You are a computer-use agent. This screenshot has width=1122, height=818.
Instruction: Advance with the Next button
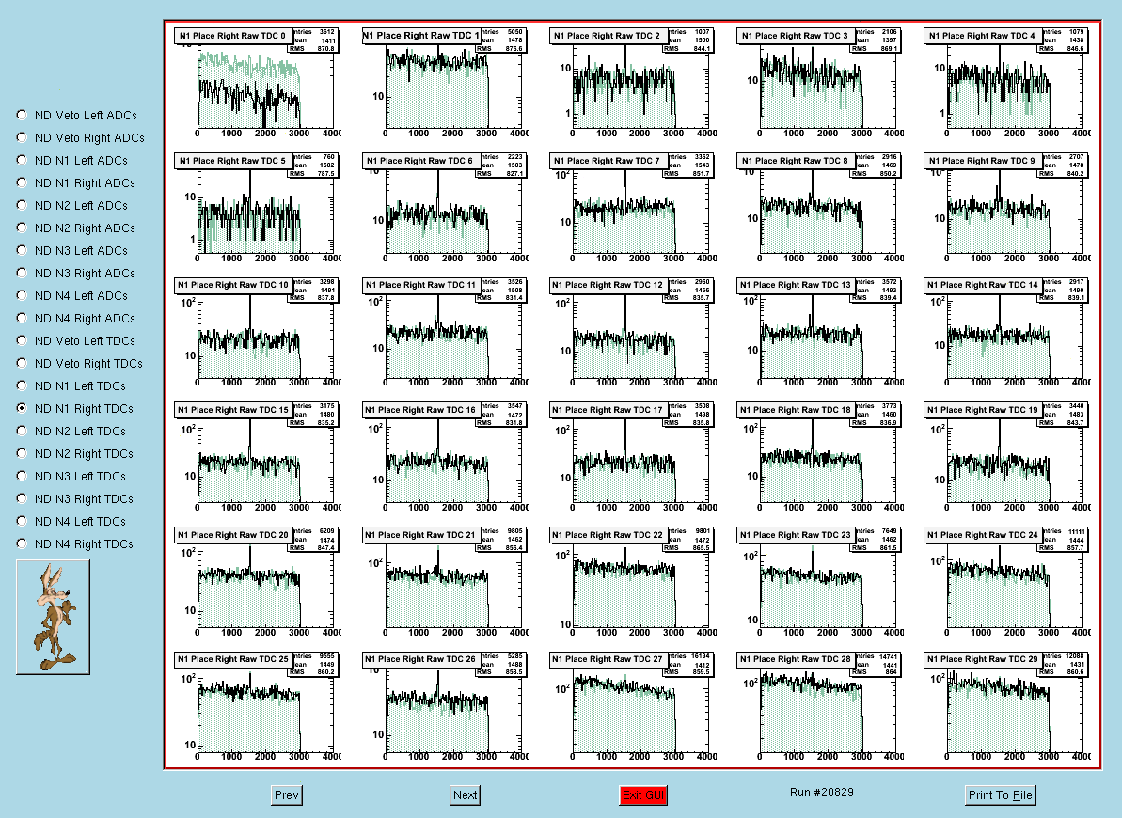[x=466, y=795]
